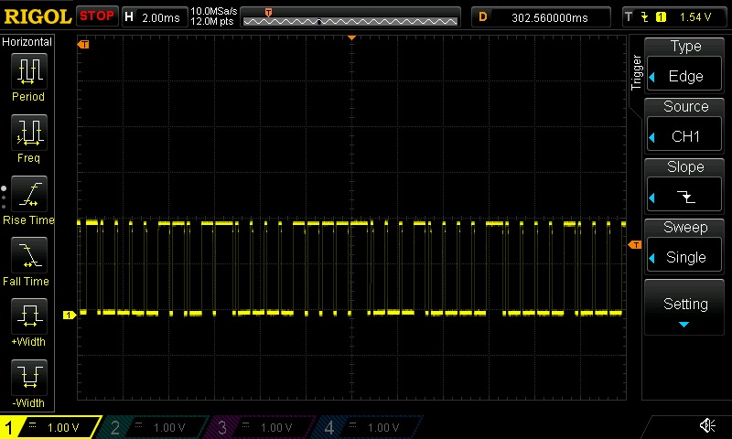Click the waveform memory position bar
Image resolution: width=732 pixels, height=439 pixels.
(350, 16)
